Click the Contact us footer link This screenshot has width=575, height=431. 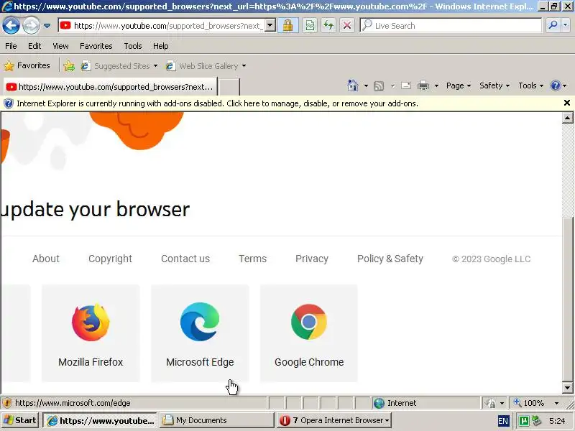pyautogui.click(x=185, y=259)
